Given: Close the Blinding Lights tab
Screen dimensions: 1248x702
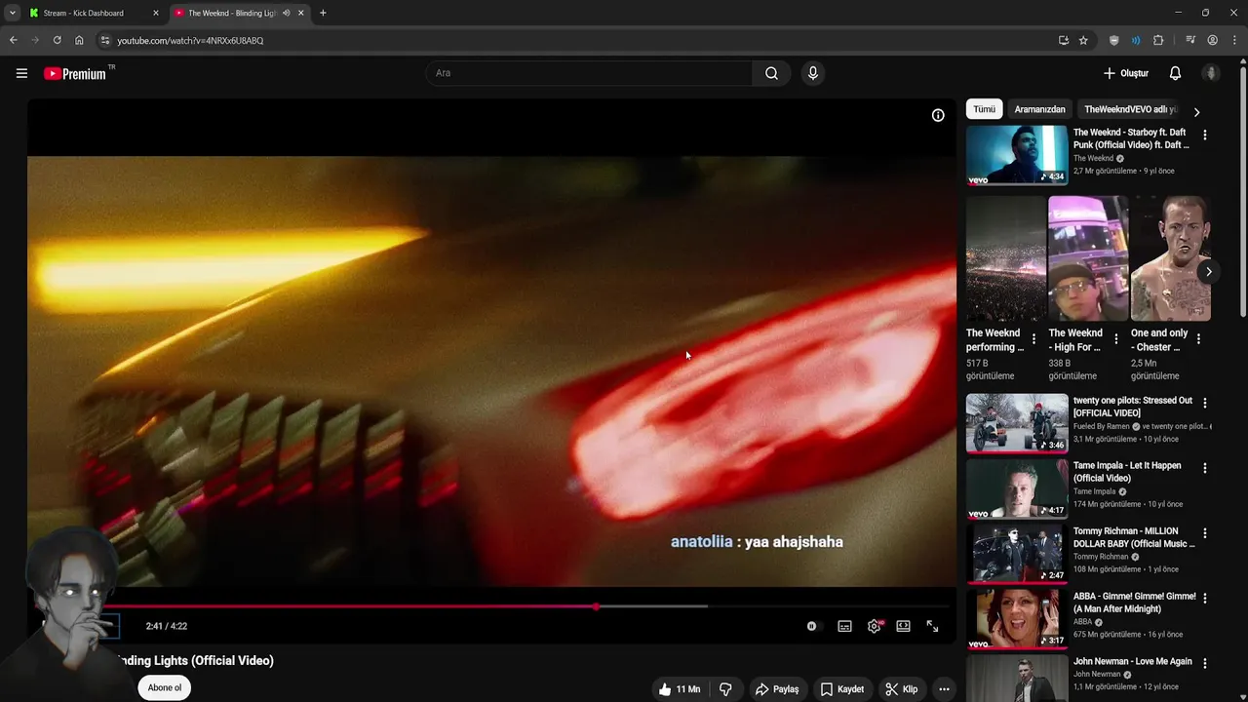Looking at the screenshot, I should tap(301, 13).
